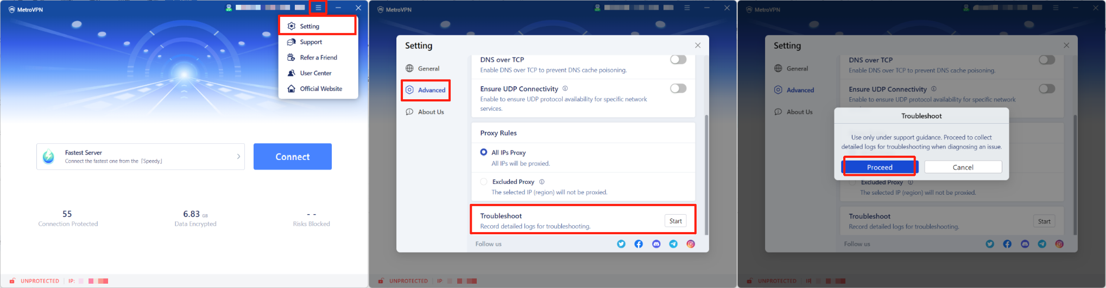Open the hamburger menu in MetroVPN's title bar
Screen dimensions: 1106x288
click(318, 8)
